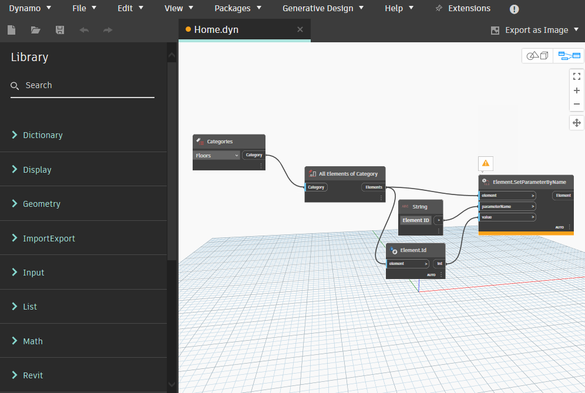The height and width of the screenshot is (393, 585).
Task: Open the Help menu
Action: click(x=399, y=8)
